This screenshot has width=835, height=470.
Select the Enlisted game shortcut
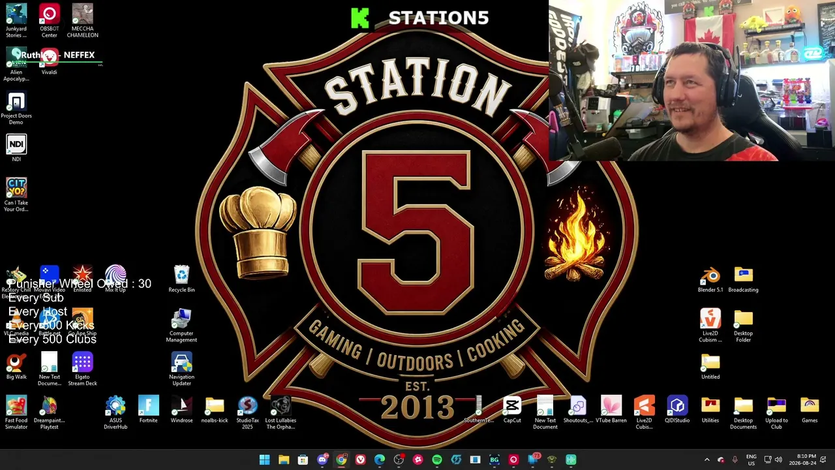[82, 279]
